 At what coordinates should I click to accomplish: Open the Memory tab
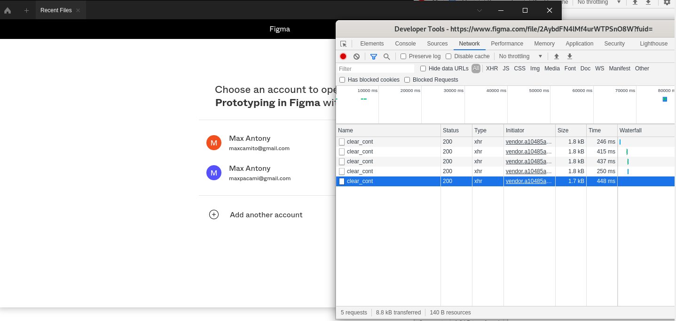[544, 44]
